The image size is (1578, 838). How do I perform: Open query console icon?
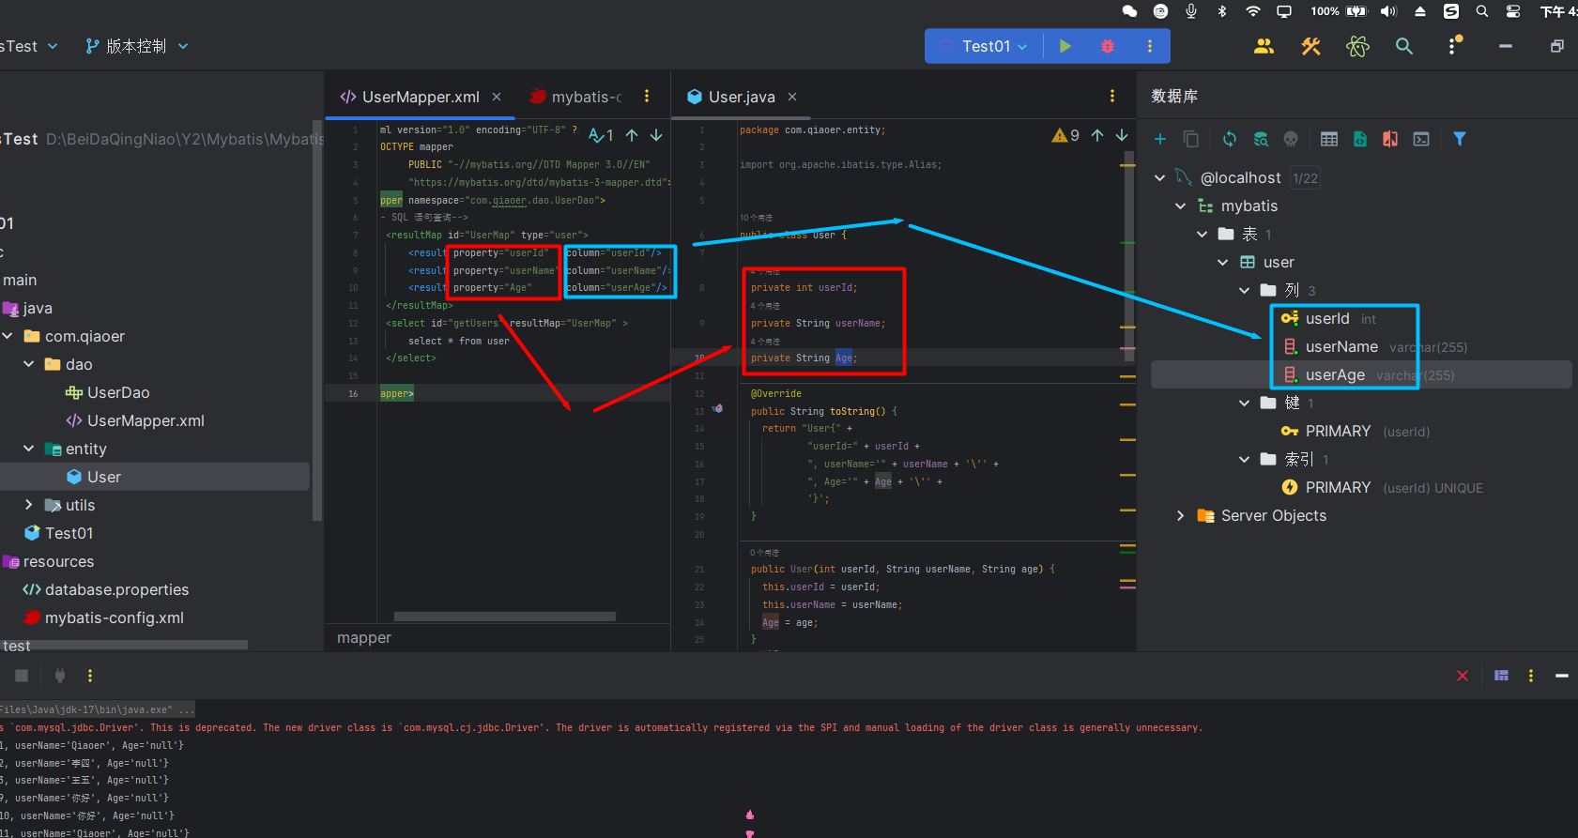point(1421,139)
